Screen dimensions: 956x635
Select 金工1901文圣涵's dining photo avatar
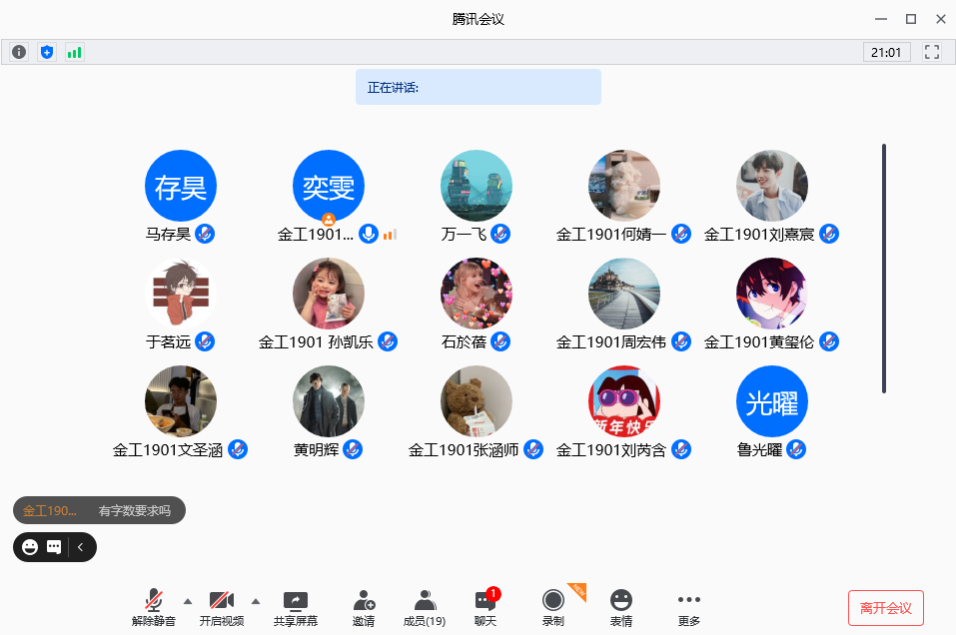coord(181,401)
